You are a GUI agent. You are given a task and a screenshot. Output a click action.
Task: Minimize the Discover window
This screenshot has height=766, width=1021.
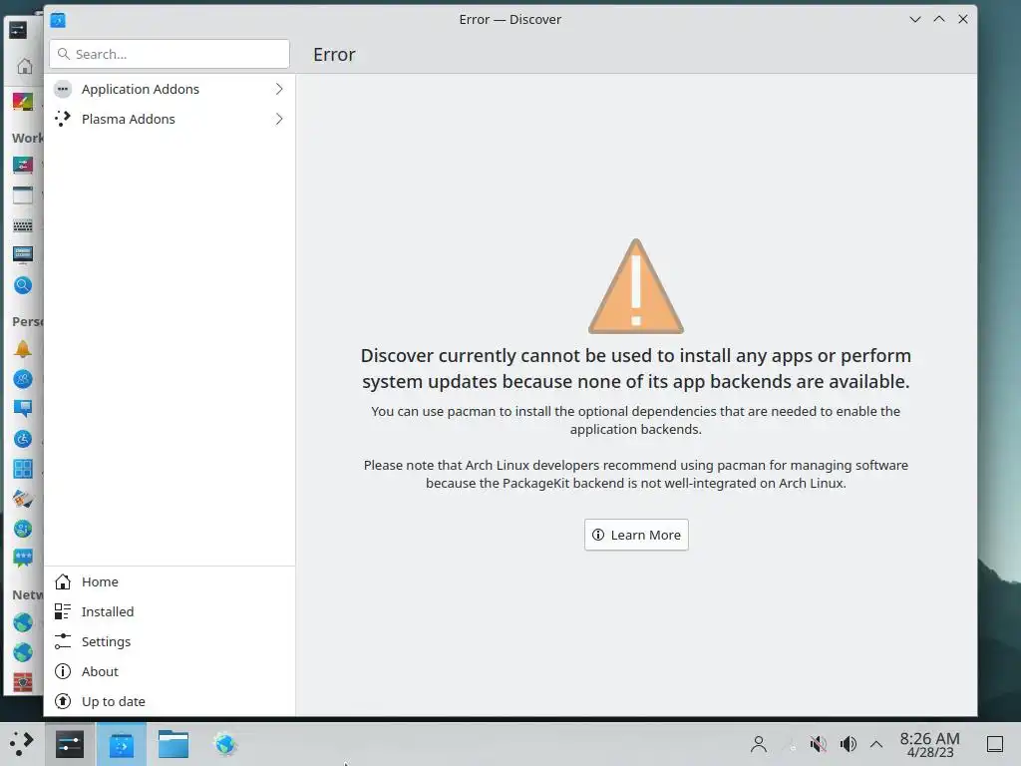pos(915,20)
